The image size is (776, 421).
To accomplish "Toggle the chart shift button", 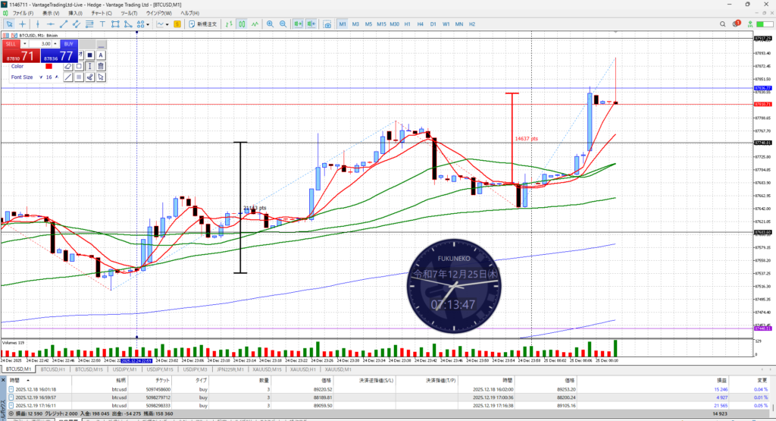I will (311, 24).
